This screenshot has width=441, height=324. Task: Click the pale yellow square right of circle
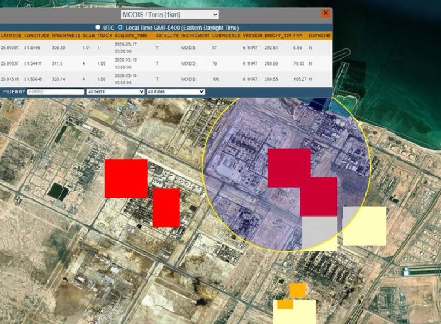(x=365, y=226)
